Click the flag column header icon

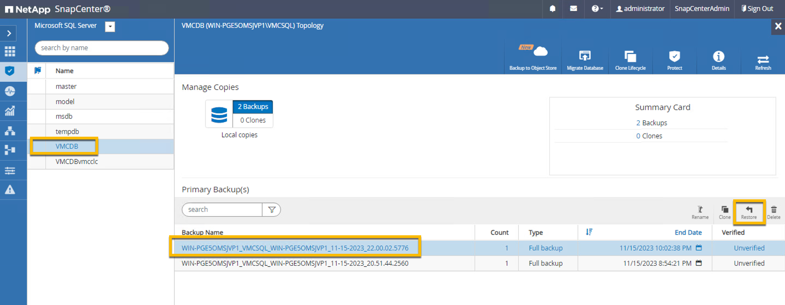click(38, 71)
